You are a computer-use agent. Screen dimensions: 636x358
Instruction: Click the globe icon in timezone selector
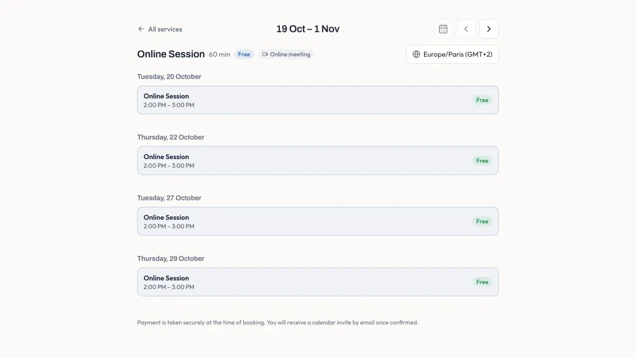point(416,54)
